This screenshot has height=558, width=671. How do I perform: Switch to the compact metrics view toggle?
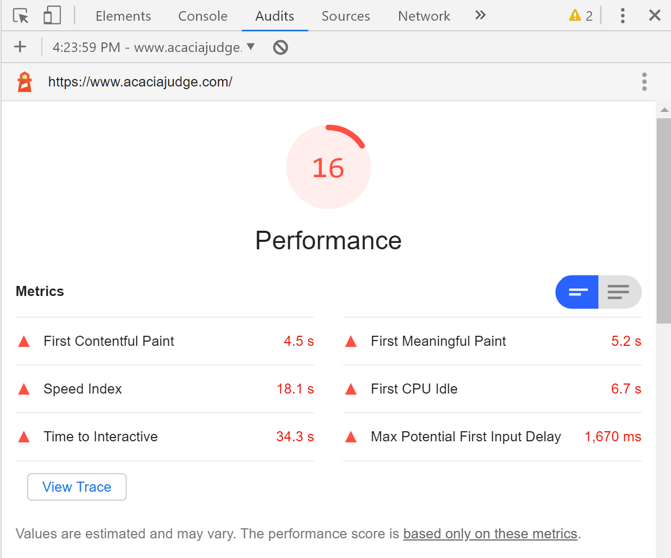(x=577, y=292)
